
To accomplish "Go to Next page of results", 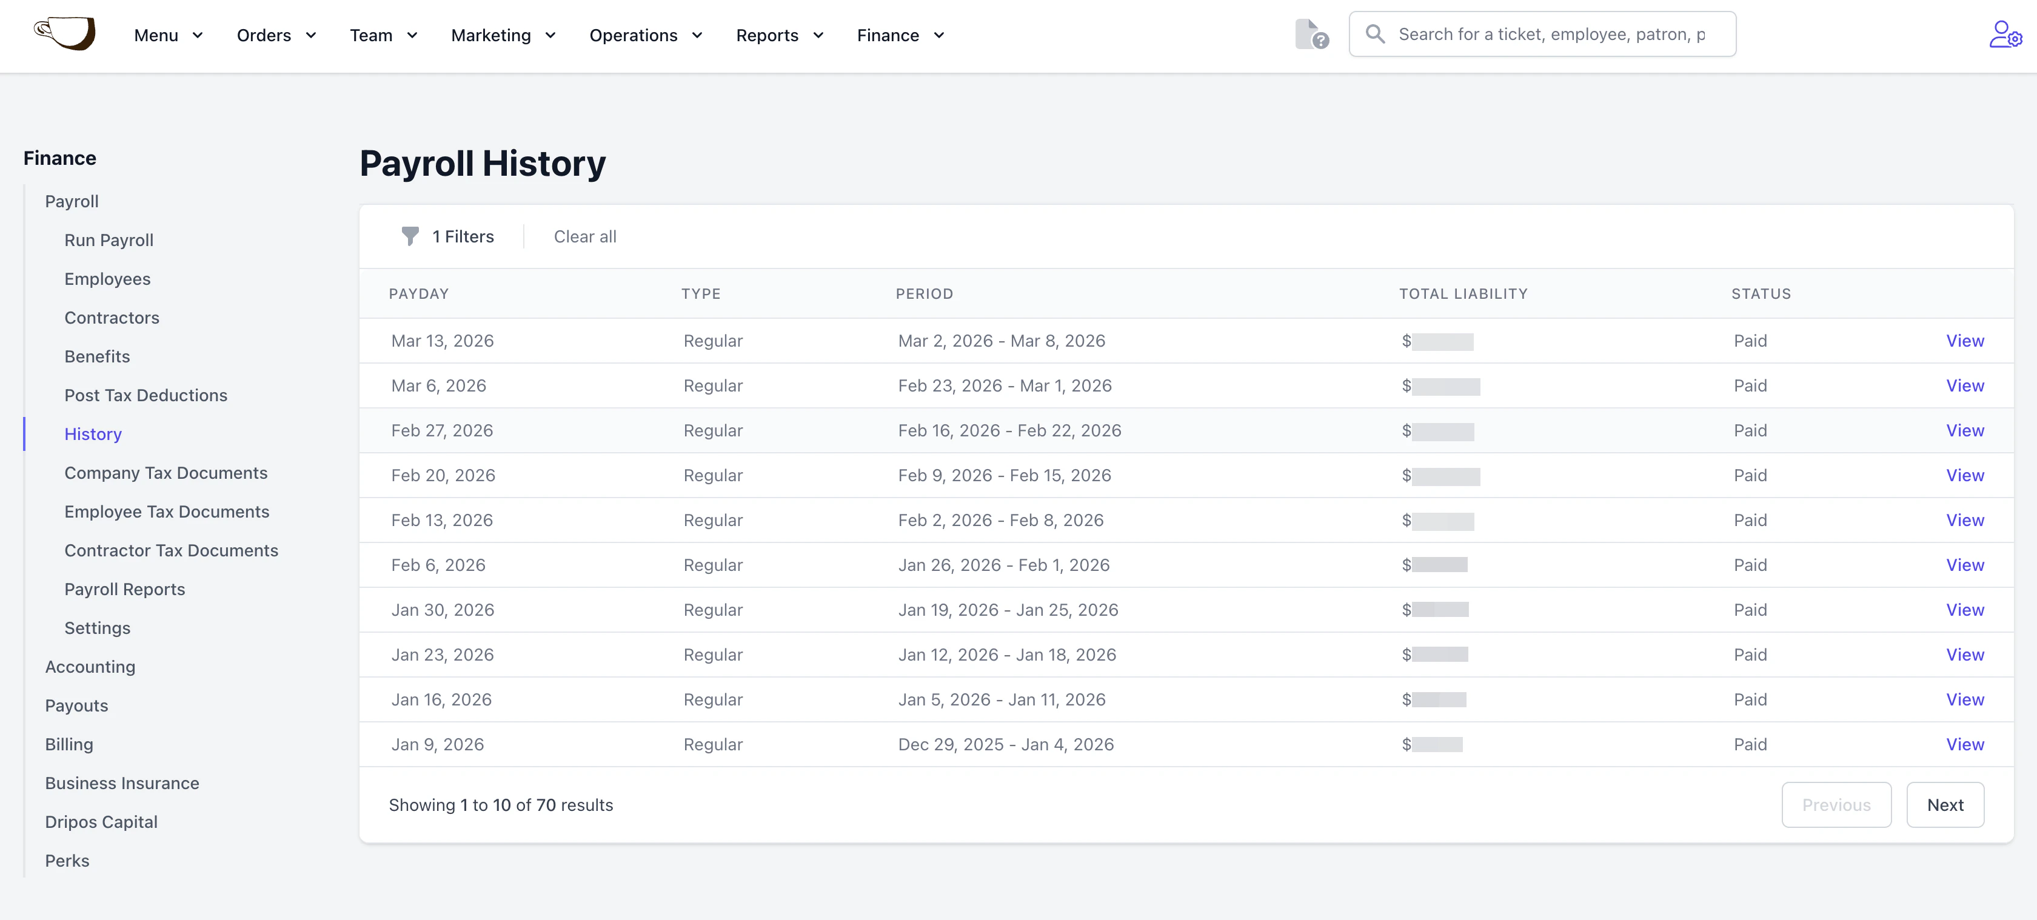I will pos(1944,805).
